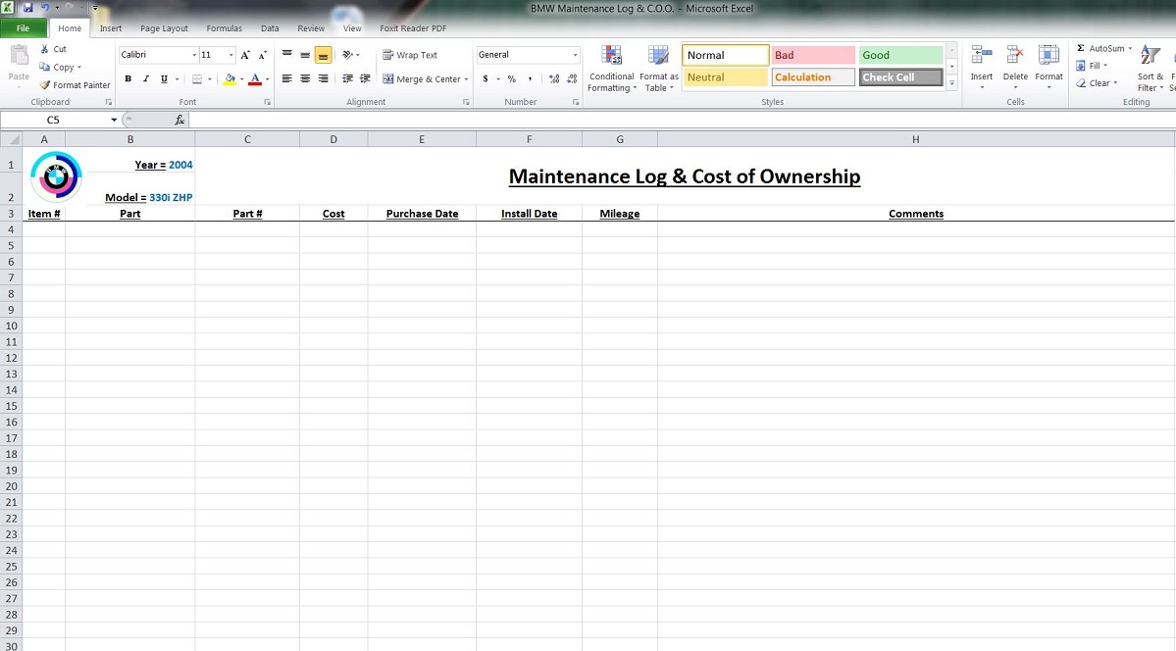1176x651 pixels.
Task: Select Top Align icon
Action: [287, 55]
